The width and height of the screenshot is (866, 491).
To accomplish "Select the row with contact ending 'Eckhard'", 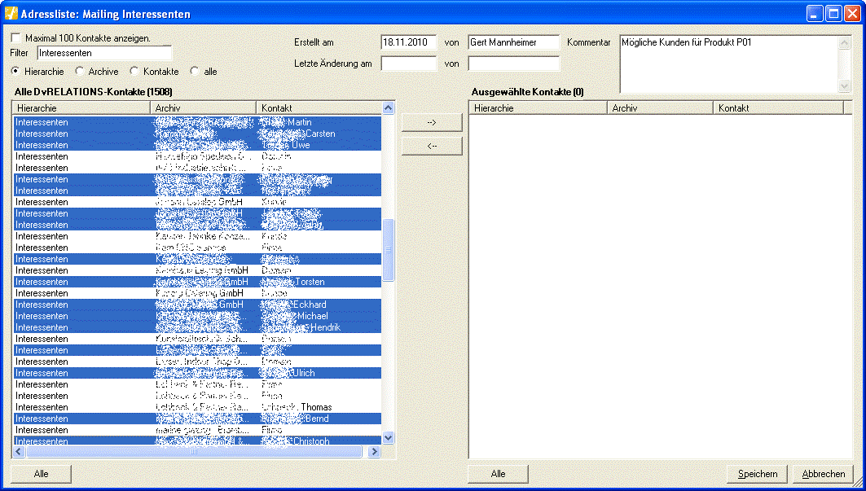I will (197, 305).
